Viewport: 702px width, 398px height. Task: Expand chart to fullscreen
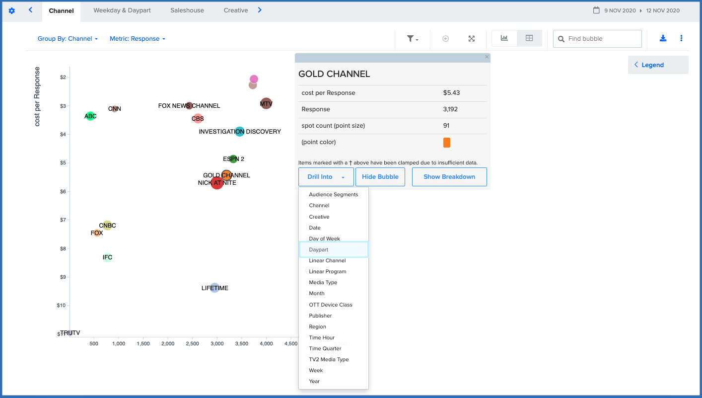[472, 39]
